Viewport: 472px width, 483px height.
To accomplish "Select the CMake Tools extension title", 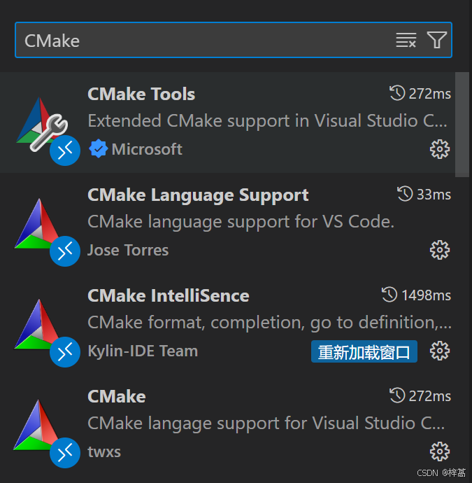I will [x=141, y=94].
